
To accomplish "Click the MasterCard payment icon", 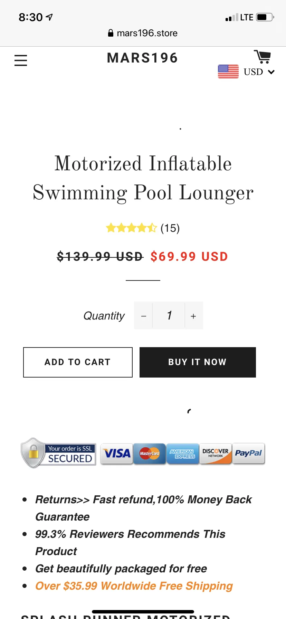I will click(150, 454).
